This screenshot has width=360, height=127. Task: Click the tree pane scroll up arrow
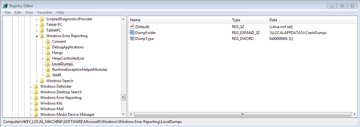123,19
